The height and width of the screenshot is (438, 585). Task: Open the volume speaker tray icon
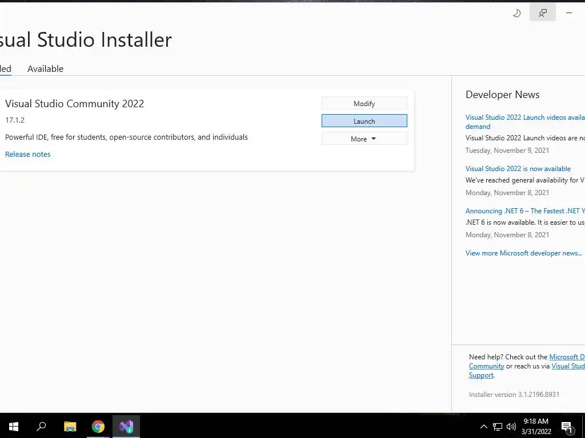point(511,427)
